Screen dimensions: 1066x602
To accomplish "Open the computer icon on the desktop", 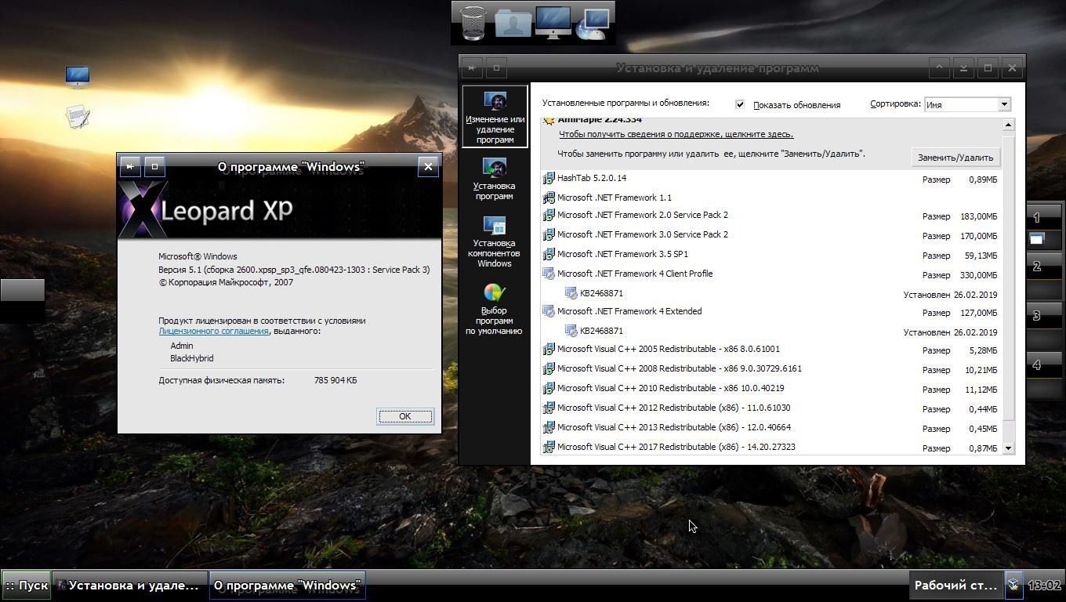I will point(77,77).
